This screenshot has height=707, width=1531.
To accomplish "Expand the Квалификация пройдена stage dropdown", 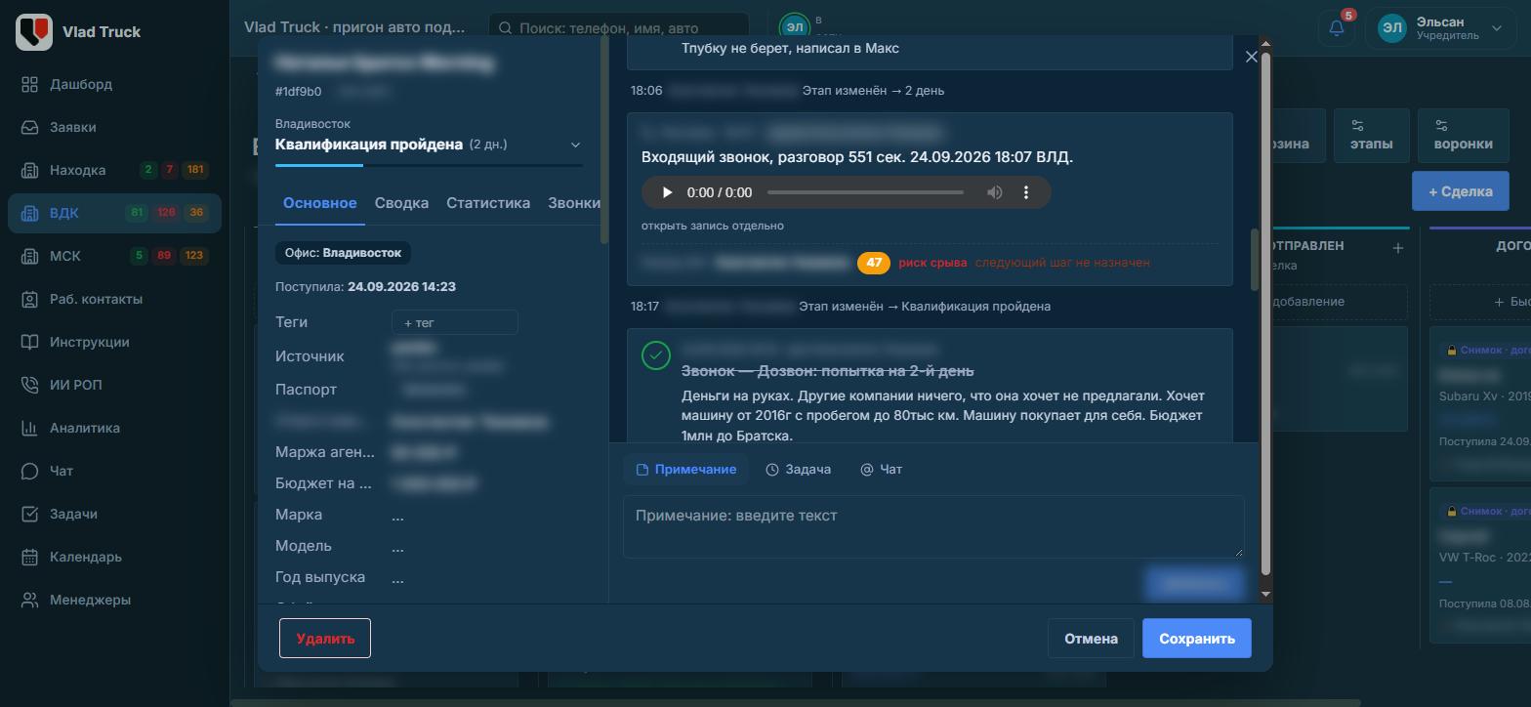I will [575, 145].
